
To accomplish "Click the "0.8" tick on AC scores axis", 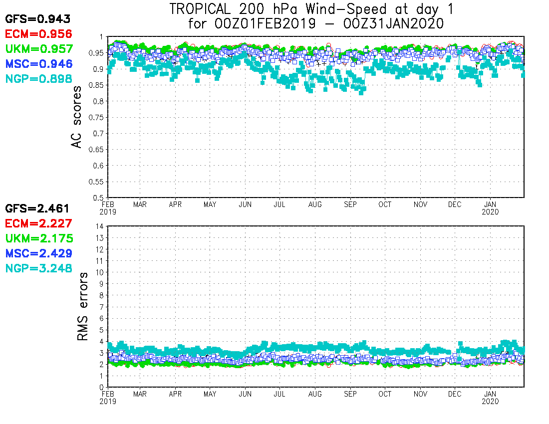I will click(x=98, y=101).
